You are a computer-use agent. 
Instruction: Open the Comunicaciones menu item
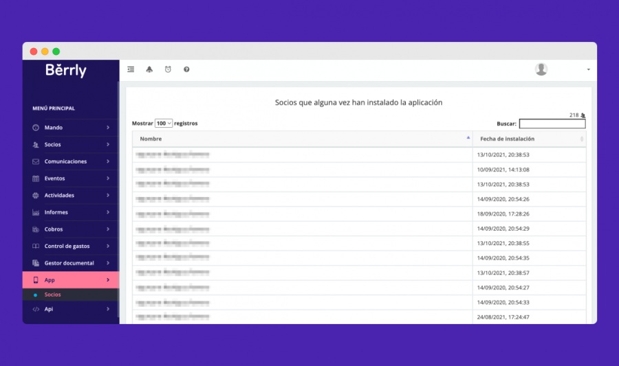point(71,161)
